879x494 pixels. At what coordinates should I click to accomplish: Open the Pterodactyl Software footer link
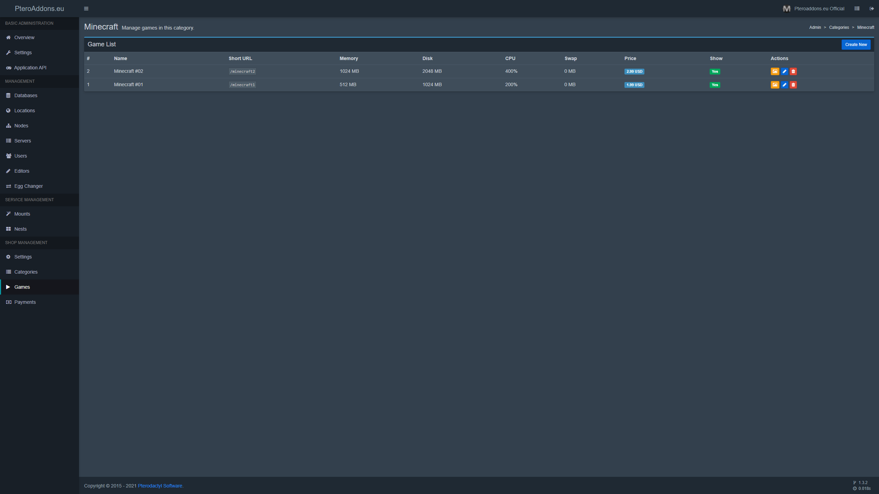coord(160,486)
